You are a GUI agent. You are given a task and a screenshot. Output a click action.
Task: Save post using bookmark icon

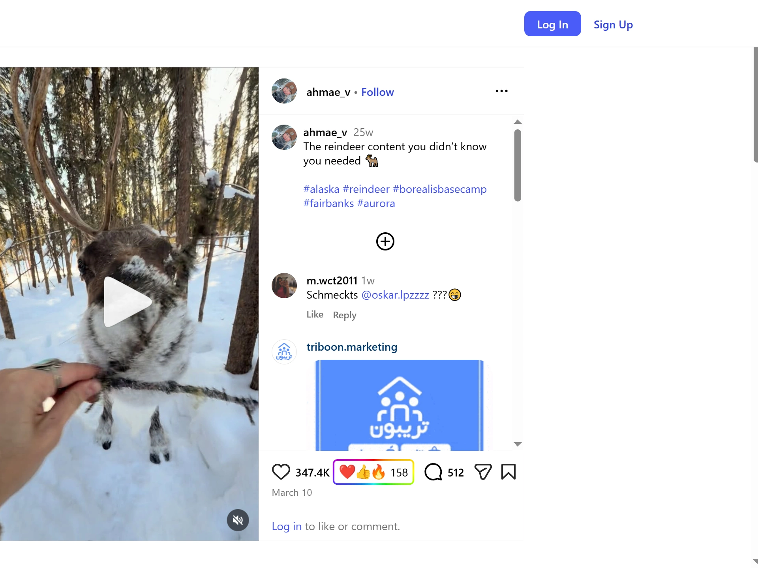(508, 472)
